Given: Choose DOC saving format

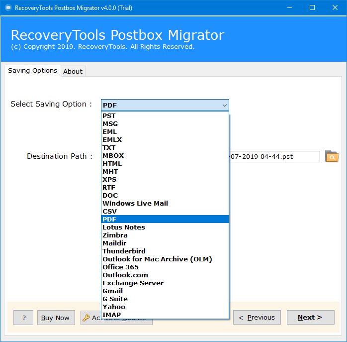Looking at the screenshot, I should 165,196.
